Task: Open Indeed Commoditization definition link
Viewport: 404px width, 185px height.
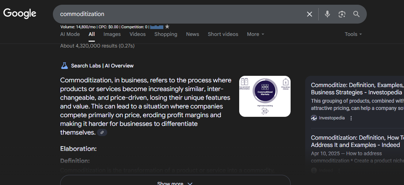Action: [x=357, y=141]
